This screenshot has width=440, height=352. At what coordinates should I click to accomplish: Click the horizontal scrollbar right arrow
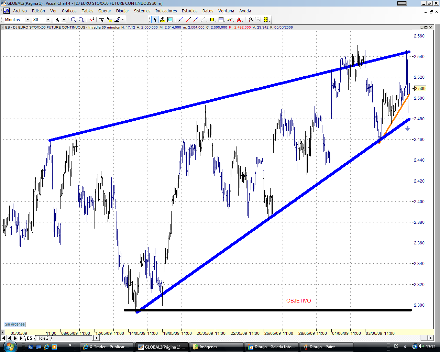click(431, 338)
